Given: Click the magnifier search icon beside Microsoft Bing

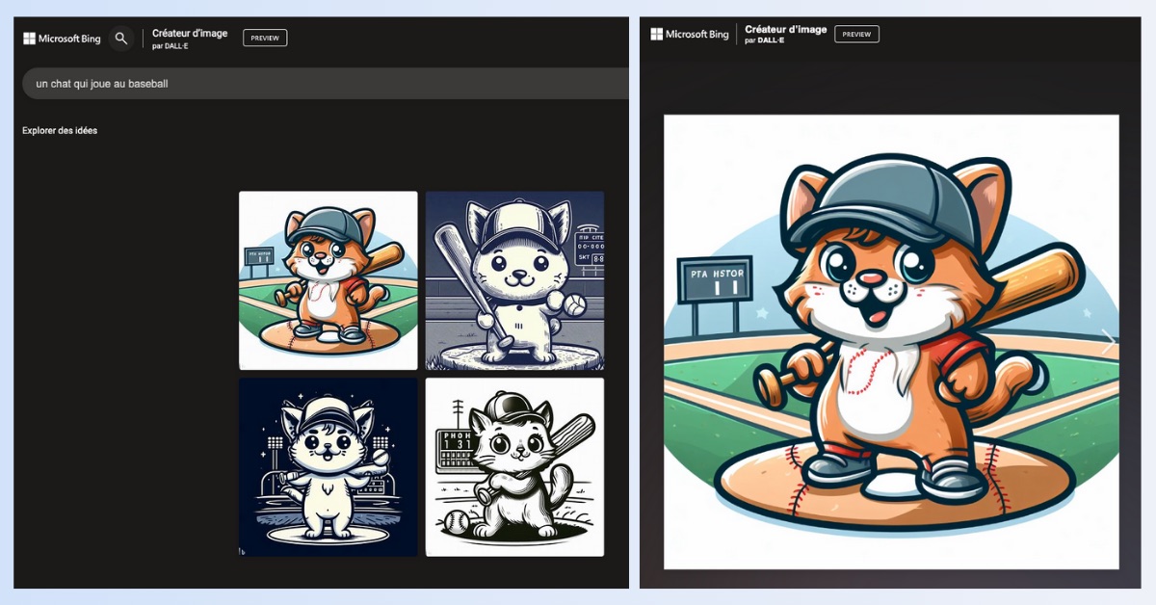Looking at the screenshot, I should coord(120,39).
